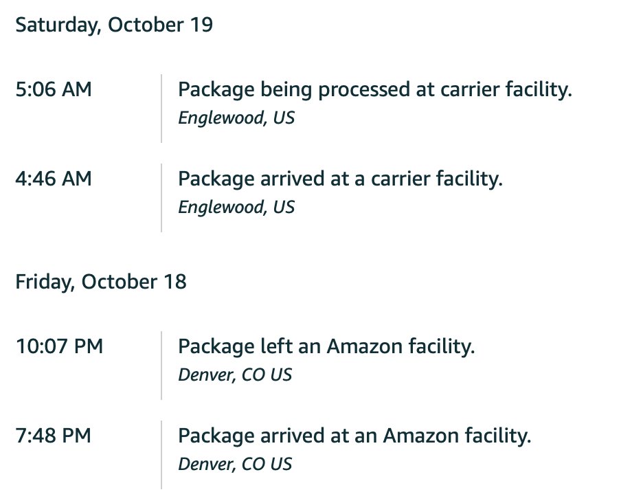The height and width of the screenshot is (492, 632).
Task: Click Englewood, US under 4:46 AM event
Action: click(x=236, y=208)
